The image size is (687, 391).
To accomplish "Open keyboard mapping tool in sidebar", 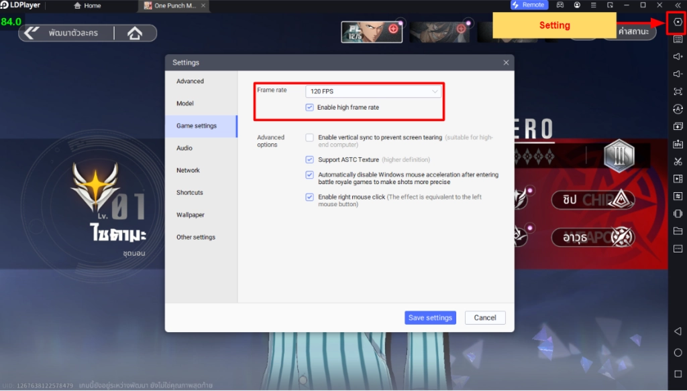I will click(x=678, y=40).
